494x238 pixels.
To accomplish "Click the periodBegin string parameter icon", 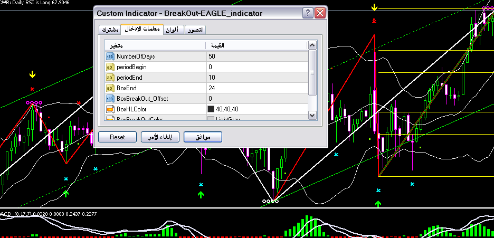I will (x=110, y=67).
